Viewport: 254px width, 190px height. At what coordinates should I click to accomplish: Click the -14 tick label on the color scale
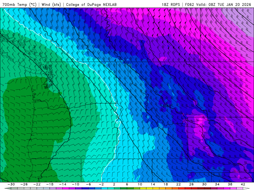(63, 184)
